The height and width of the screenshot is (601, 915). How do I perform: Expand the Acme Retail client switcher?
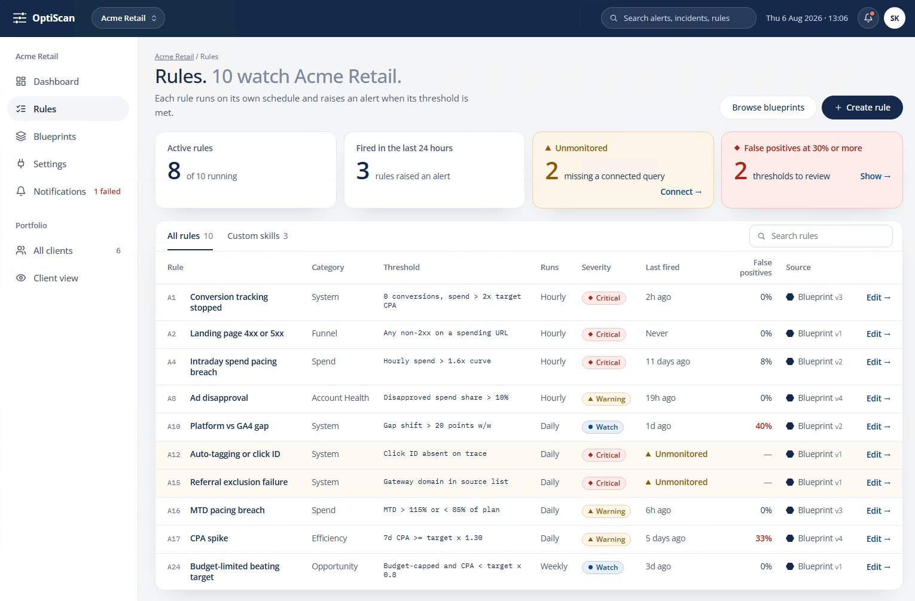(x=128, y=18)
